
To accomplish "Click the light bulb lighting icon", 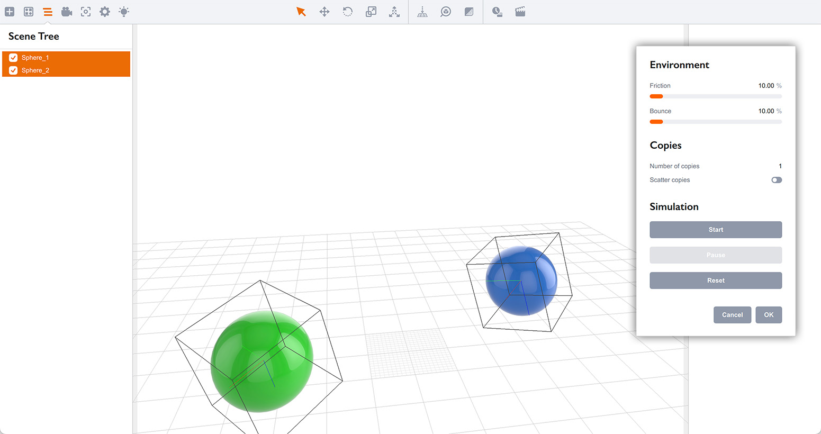I will (123, 11).
